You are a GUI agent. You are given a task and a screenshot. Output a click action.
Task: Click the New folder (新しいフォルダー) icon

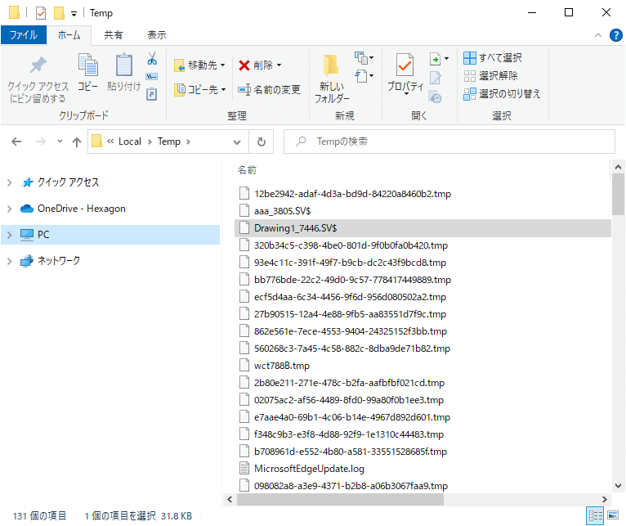pos(331,65)
